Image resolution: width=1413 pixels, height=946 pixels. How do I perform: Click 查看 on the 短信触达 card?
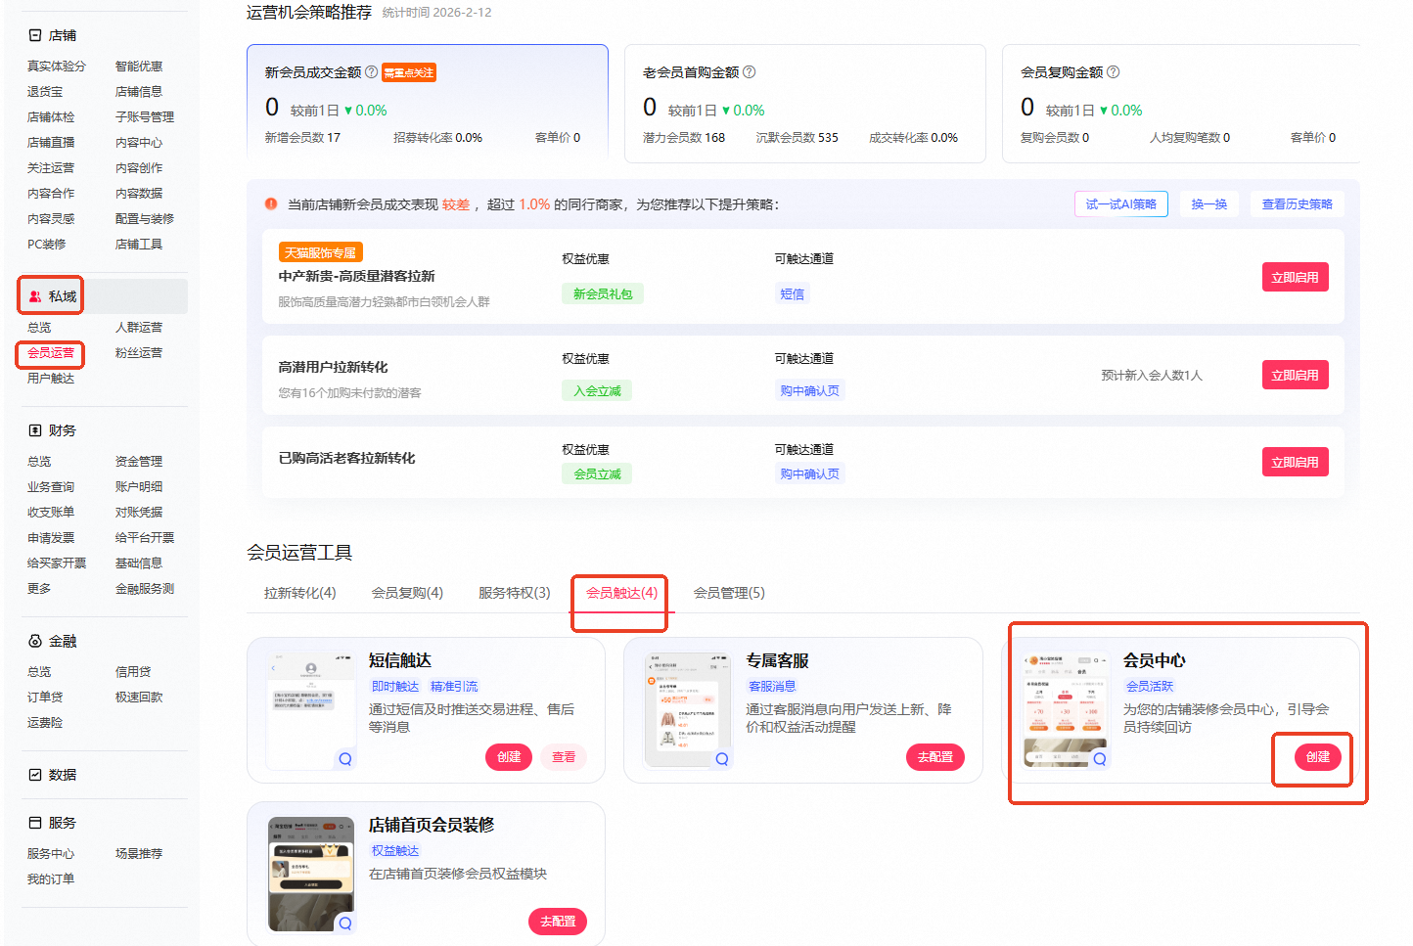pyautogui.click(x=564, y=757)
